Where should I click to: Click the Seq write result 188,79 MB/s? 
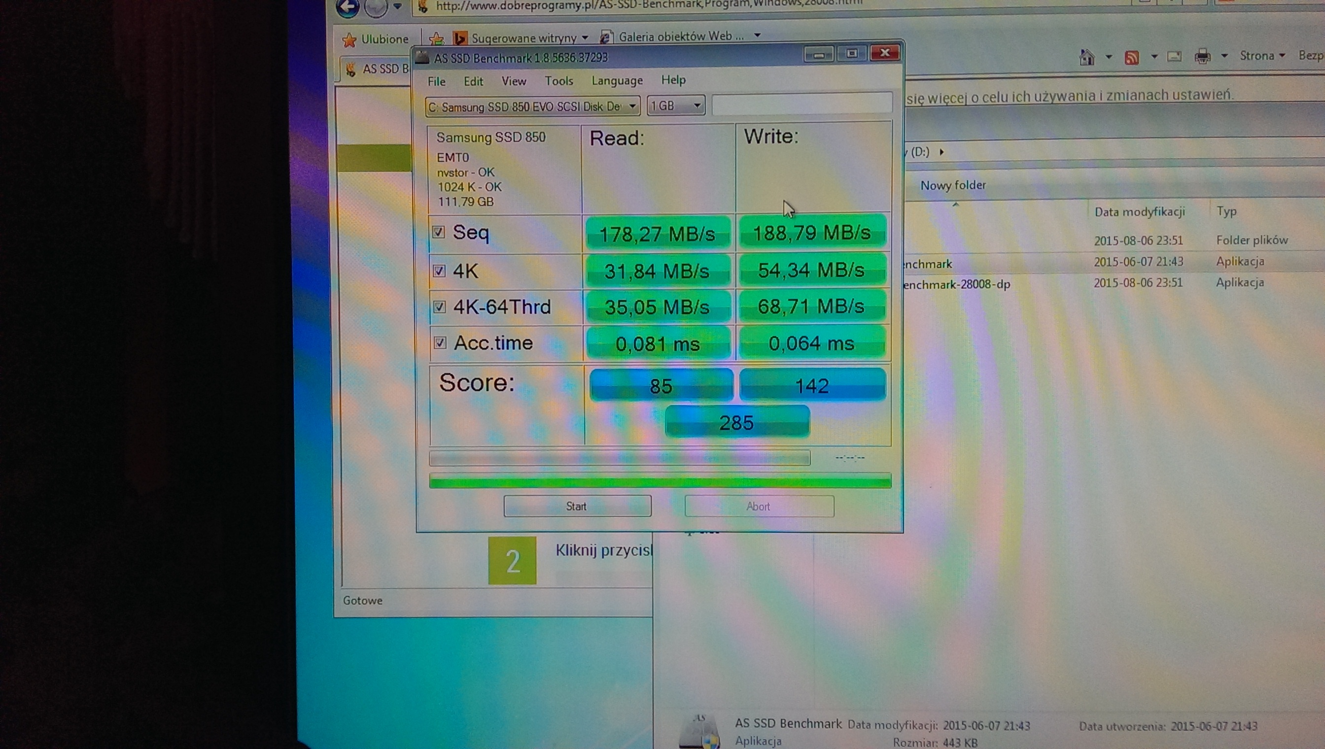[812, 233]
